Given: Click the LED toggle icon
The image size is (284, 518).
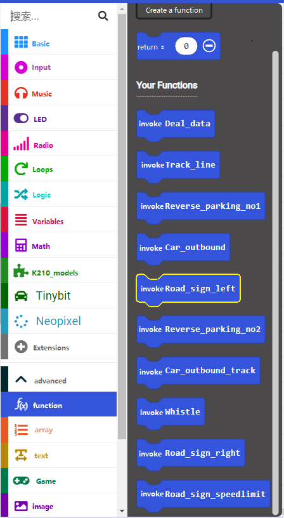Looking at the screenshot, I should point(21,118).
